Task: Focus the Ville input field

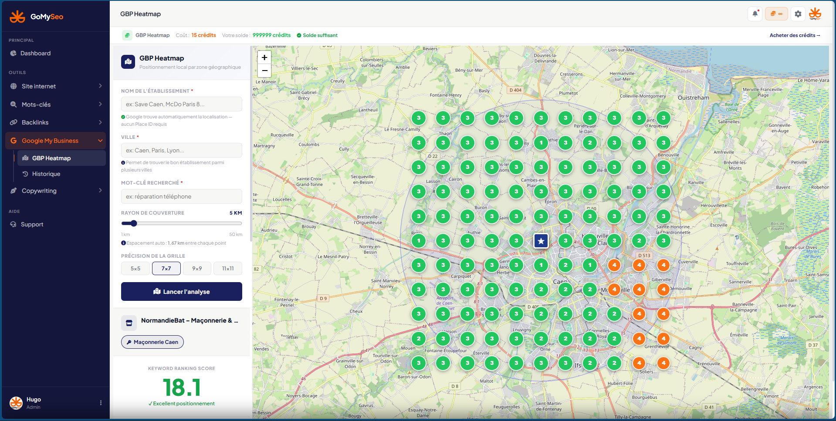Action: (182, 150)
